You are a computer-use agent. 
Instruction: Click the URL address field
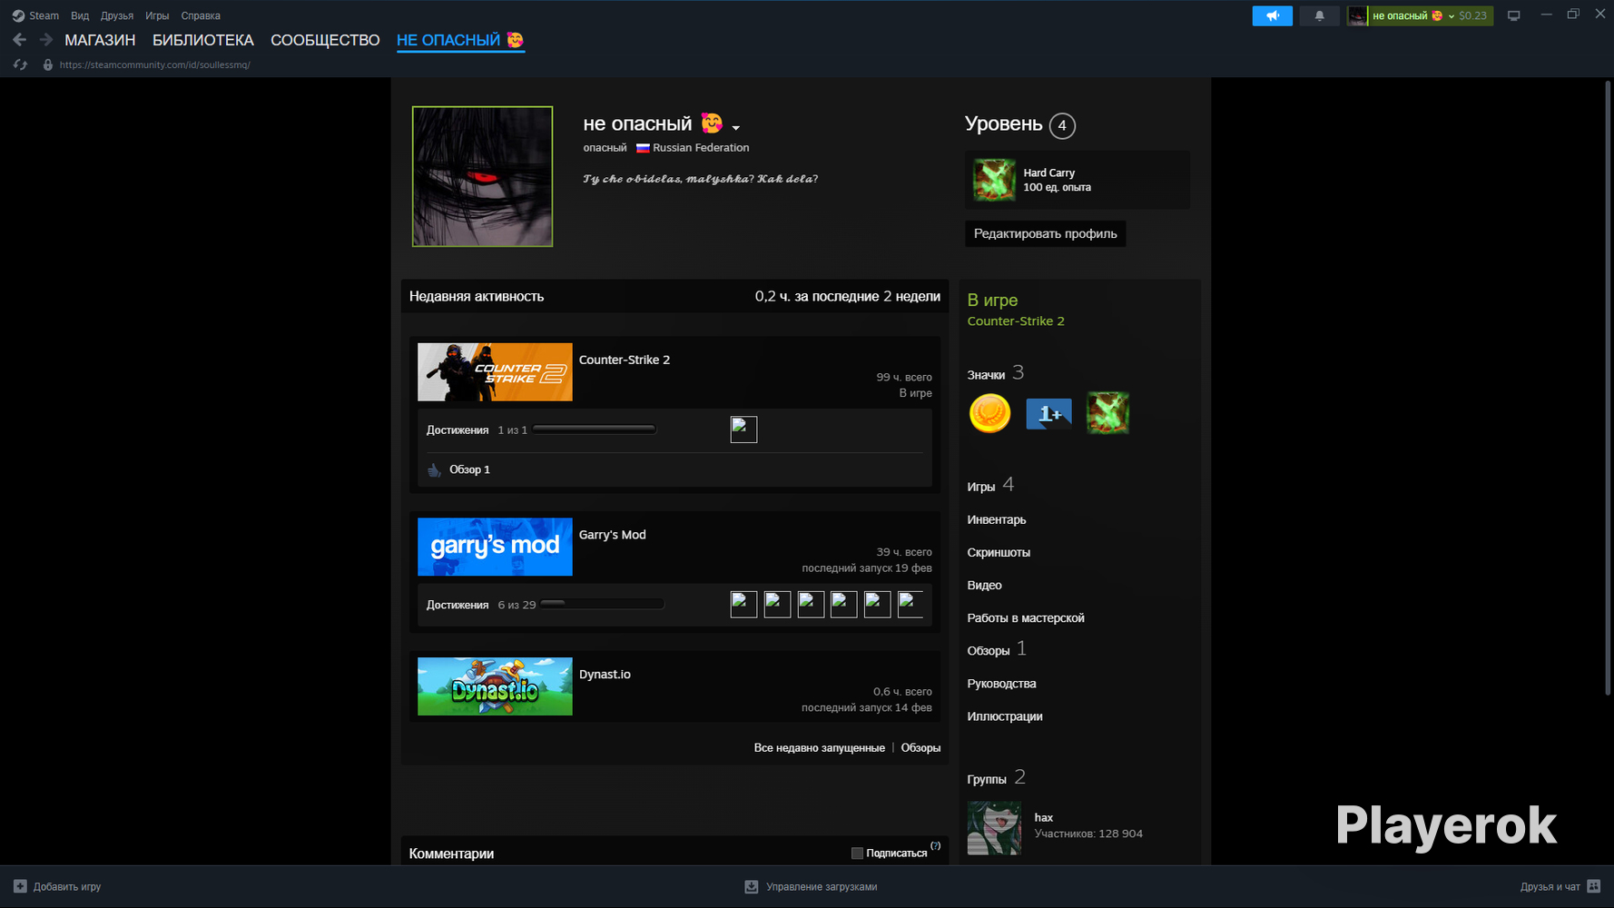click(x=155, y=64)
